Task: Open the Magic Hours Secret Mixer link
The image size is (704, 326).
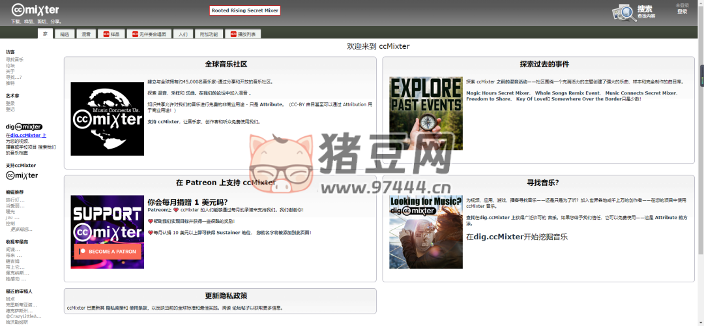Action: 498,93
